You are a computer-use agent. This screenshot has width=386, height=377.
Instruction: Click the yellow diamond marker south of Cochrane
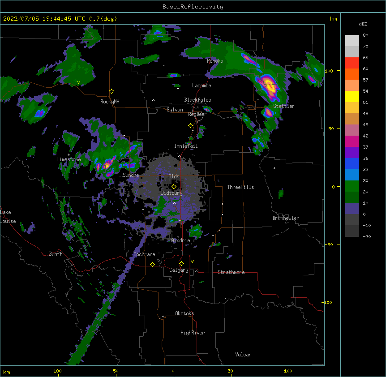pos(153,264)
